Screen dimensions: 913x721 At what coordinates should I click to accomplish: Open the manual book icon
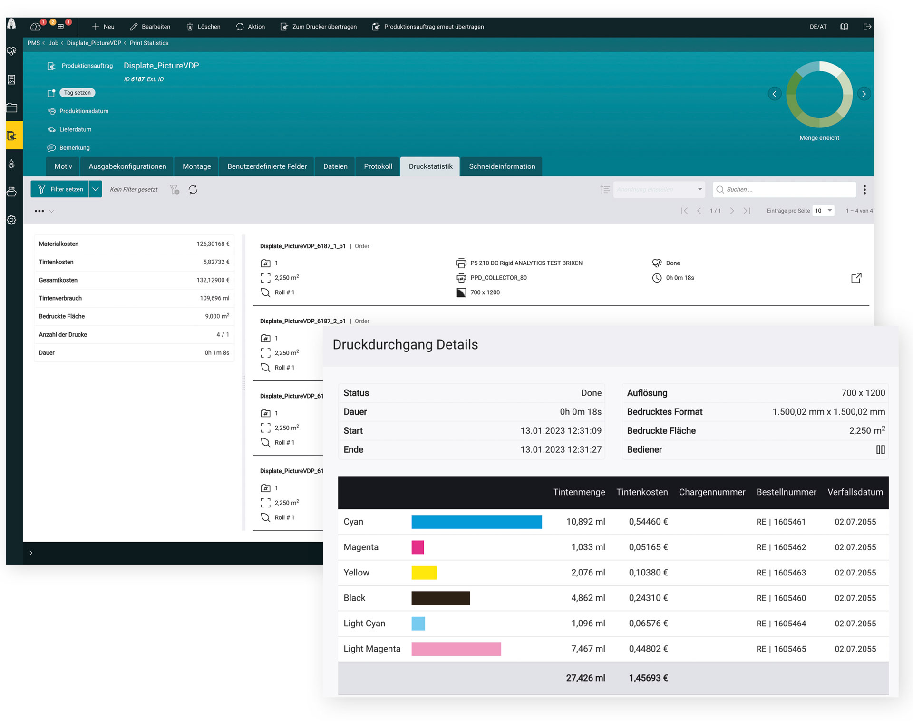pos(844,27)
